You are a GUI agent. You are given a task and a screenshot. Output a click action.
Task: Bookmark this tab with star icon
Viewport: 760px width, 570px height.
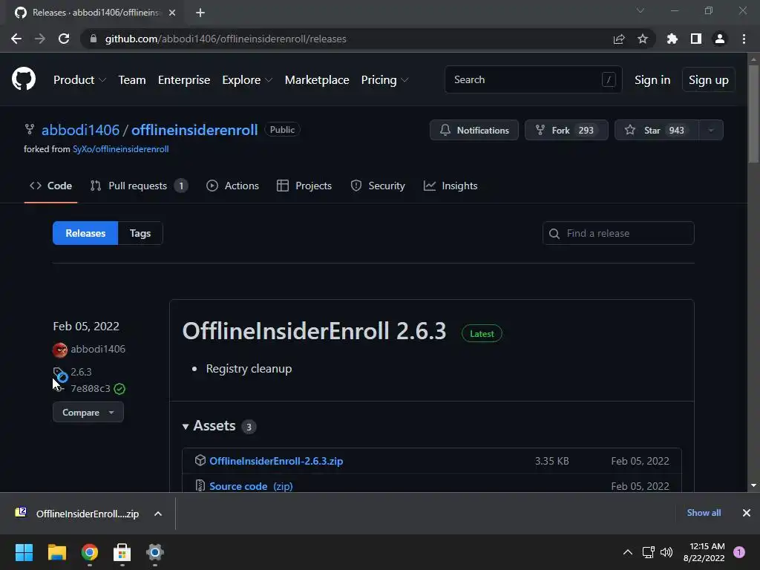click(x=643, y=39)
